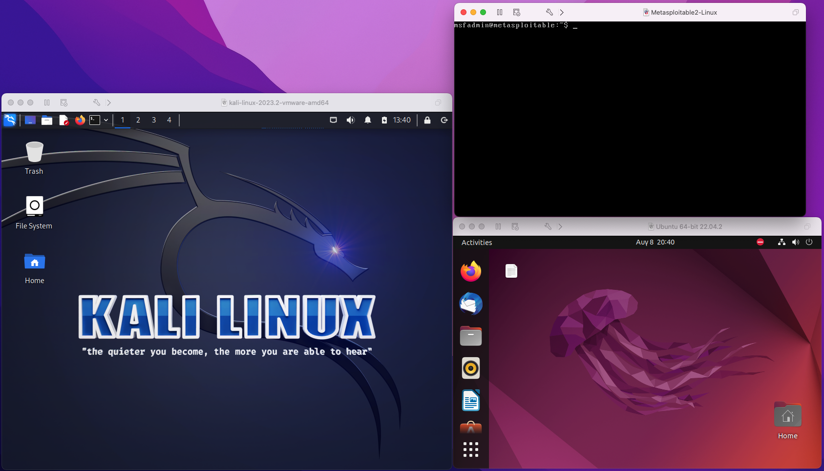
Task: Open the wrench settings in Kali VM window
Action: click(97, 102)
